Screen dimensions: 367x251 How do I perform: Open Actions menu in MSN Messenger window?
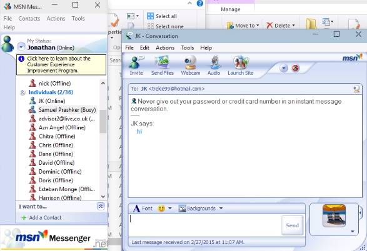56,19
